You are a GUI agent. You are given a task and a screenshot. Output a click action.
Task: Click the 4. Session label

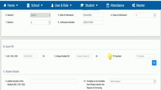pos(10,15)
